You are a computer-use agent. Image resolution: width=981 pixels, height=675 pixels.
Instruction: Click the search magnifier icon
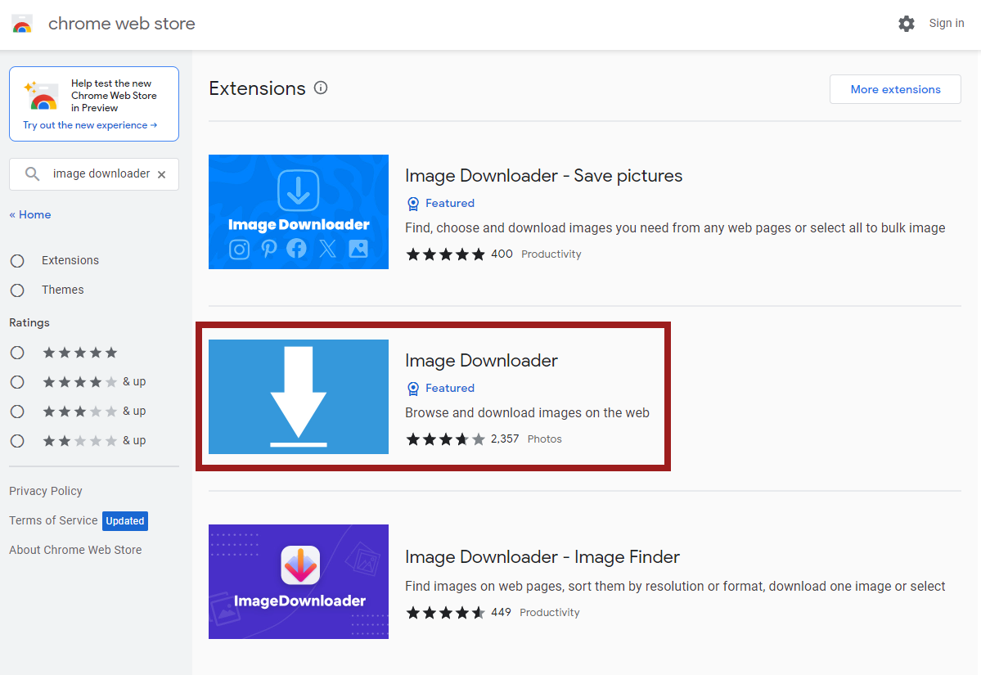coord(32,174)
